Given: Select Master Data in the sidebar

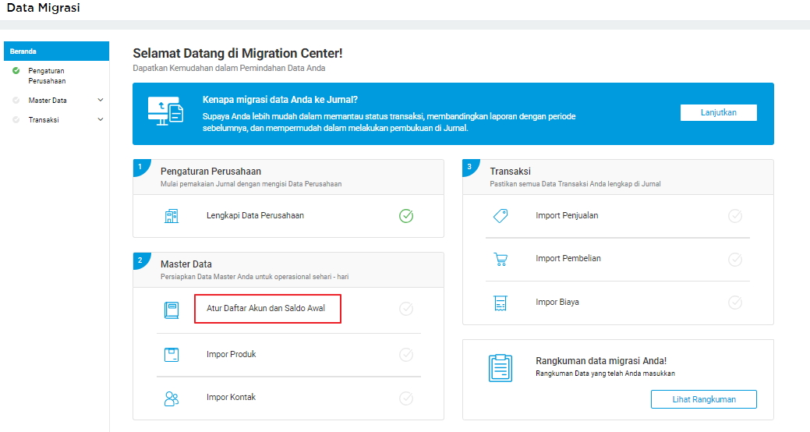Looking at the screenshot, I should click(x=48, y=101).
